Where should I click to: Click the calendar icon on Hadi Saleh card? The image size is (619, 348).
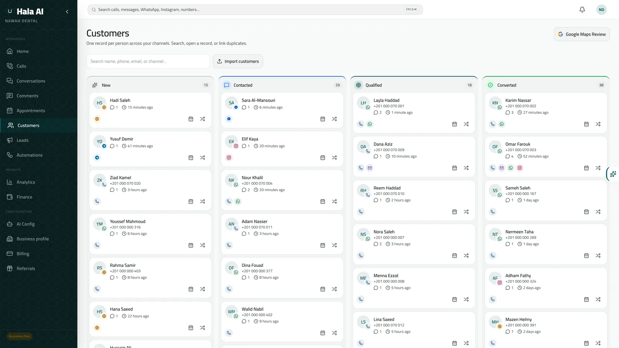pos(191,119)
